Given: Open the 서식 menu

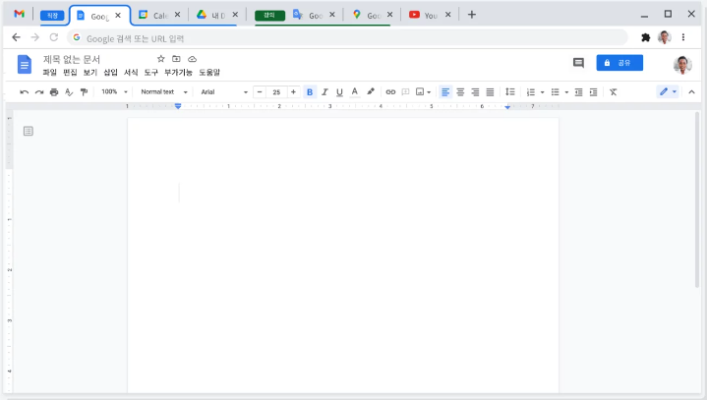Looking at the screenshot, I should click(x=131, y=72).
